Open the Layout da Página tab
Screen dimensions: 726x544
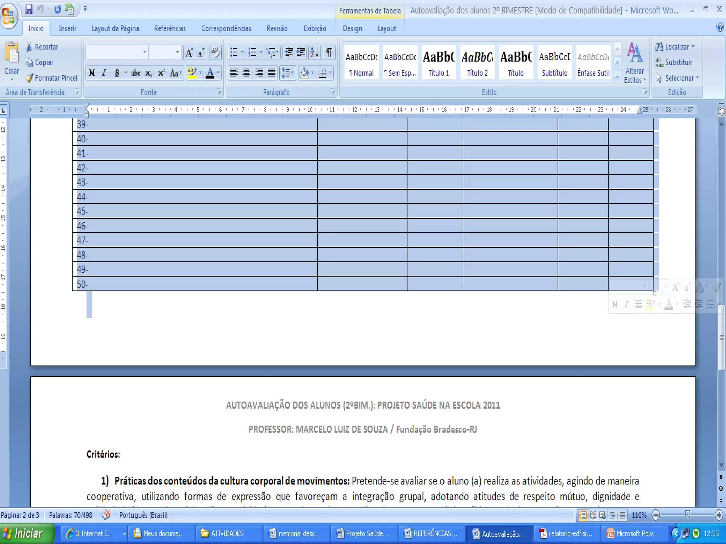[115, 29]
